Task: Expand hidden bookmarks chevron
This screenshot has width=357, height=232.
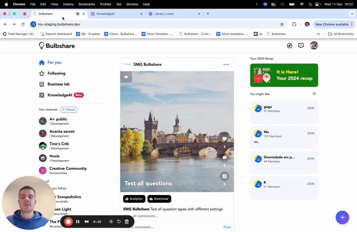Action: (318, 34)
